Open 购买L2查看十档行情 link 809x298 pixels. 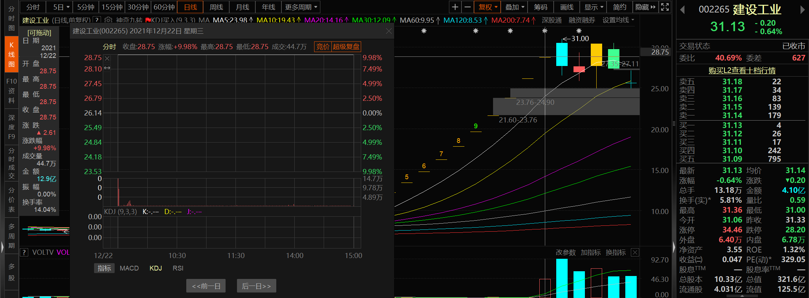tap(742, 70)
